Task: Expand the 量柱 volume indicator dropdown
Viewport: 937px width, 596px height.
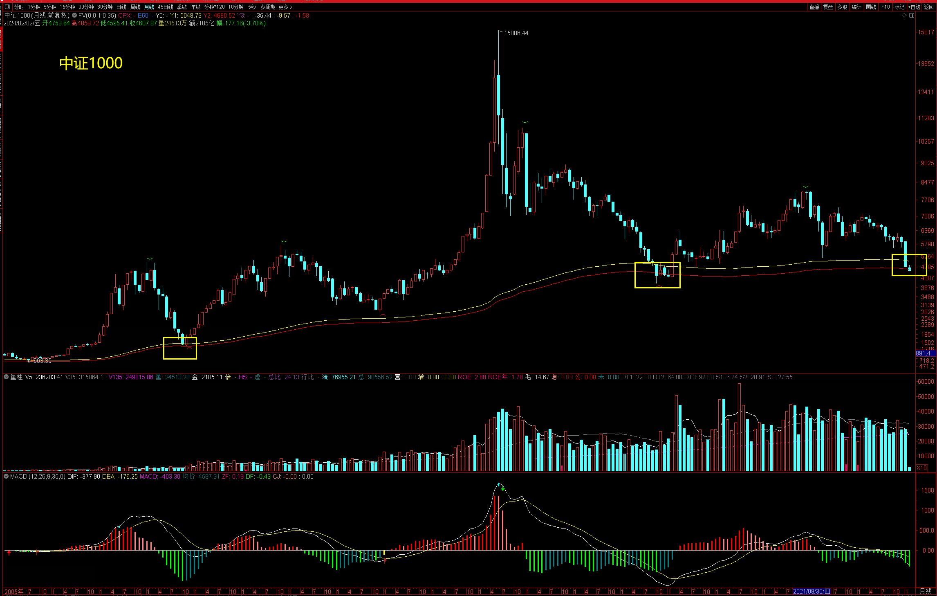Action: [x=6, y=377]
